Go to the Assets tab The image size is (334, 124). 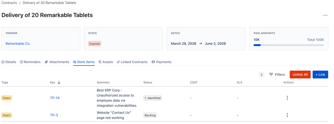[106, 62]
